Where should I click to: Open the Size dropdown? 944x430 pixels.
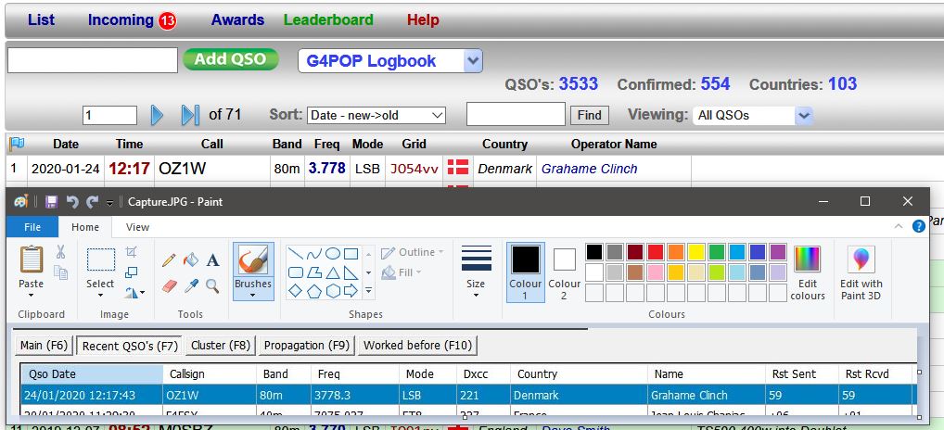(476, 272)
